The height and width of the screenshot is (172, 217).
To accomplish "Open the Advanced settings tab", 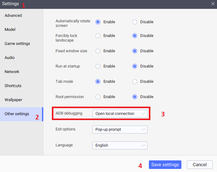I will click(13, 16).
